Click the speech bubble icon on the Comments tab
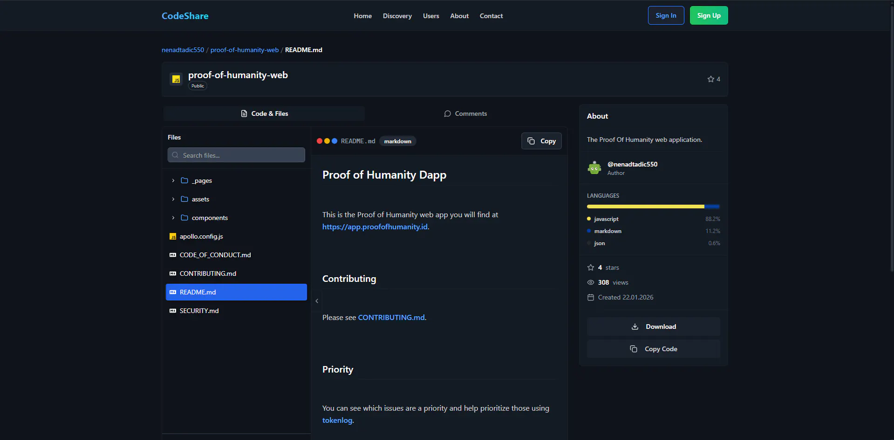Image resolution: width=894 pixels, height=440 pixels. 448,113
